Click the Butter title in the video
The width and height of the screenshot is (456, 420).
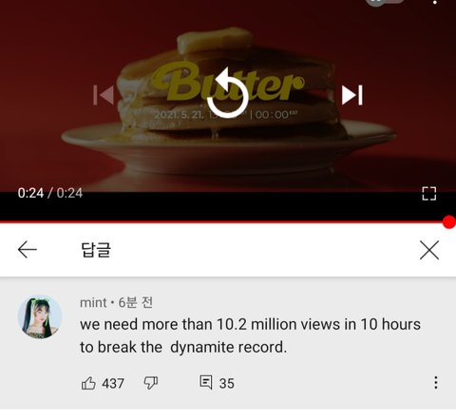click(x=228, y=82)
